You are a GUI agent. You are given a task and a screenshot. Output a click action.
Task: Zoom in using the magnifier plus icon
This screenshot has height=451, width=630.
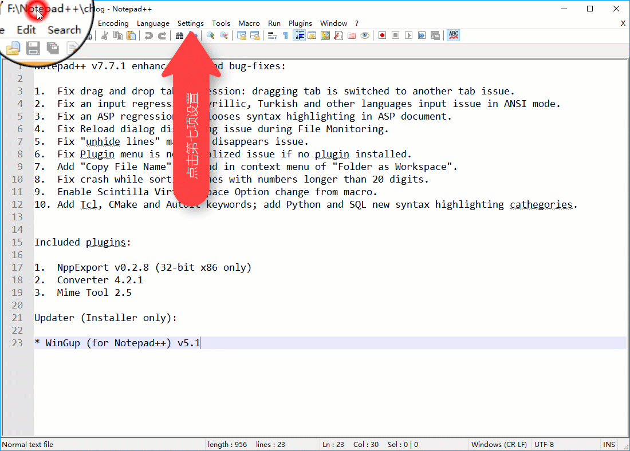211,35
